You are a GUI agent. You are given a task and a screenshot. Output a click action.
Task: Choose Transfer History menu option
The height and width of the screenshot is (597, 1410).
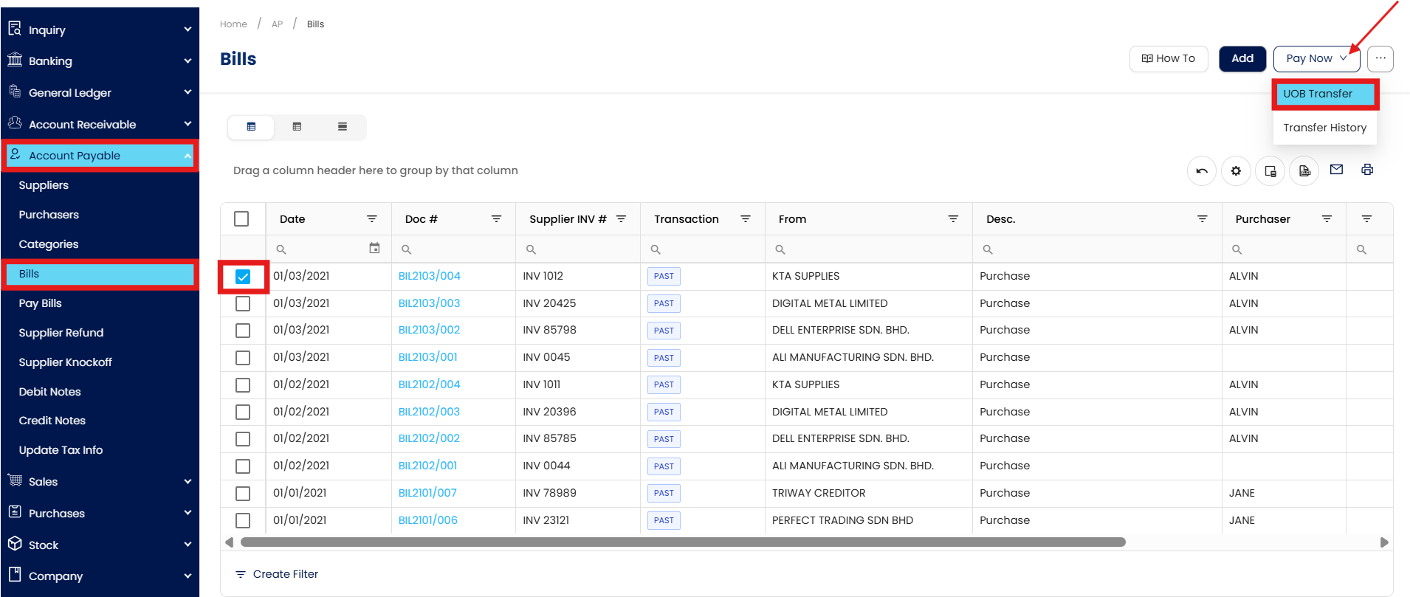[x=1324, y=128]
